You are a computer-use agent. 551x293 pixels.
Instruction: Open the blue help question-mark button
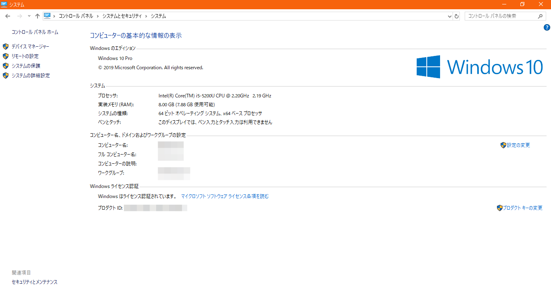tap(547, 27)
